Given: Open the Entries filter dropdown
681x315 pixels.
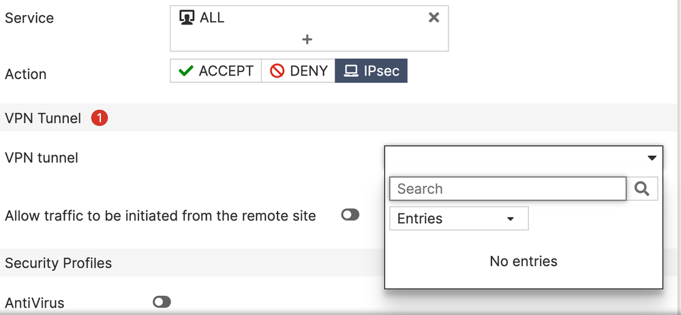Looking at the screenshot, I should [459, 218].
